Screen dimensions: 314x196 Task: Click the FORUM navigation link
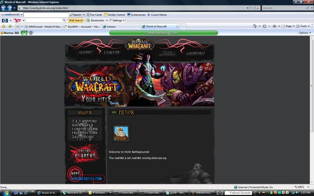(112, 53)
